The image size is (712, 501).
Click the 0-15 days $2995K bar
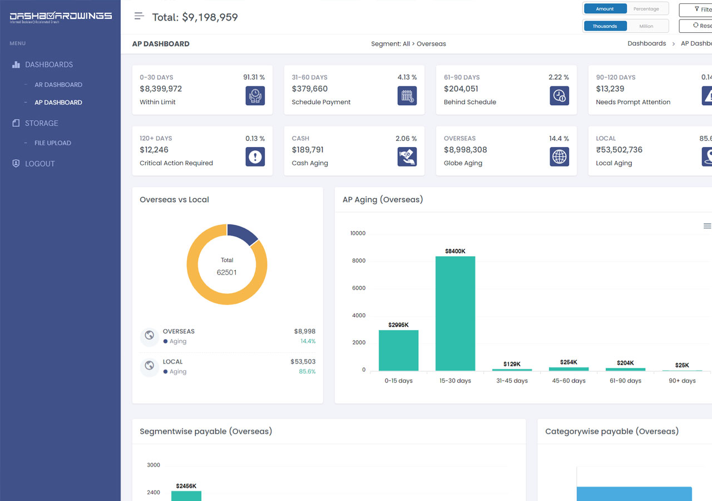coord(398,350)
